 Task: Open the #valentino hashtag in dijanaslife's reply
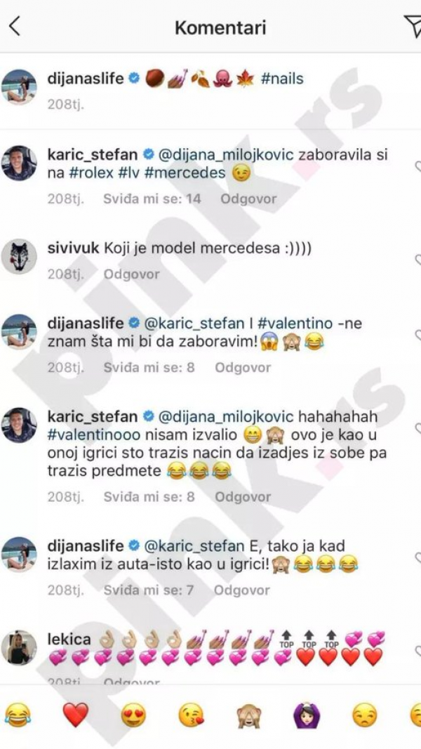[x=295, y=324]
